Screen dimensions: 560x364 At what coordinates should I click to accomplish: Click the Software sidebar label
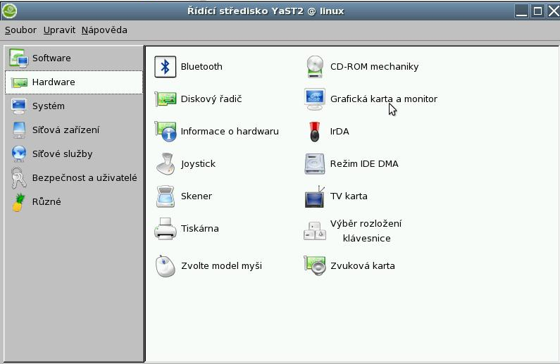click(x=51, y=58)
